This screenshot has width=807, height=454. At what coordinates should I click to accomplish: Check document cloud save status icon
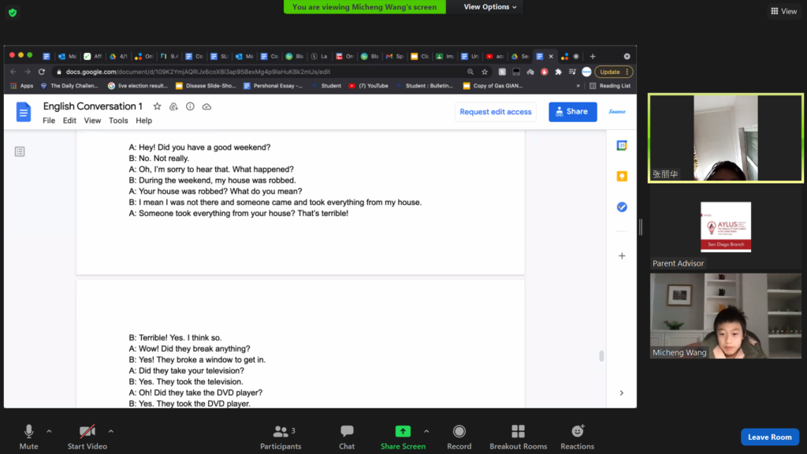(206, 106)
